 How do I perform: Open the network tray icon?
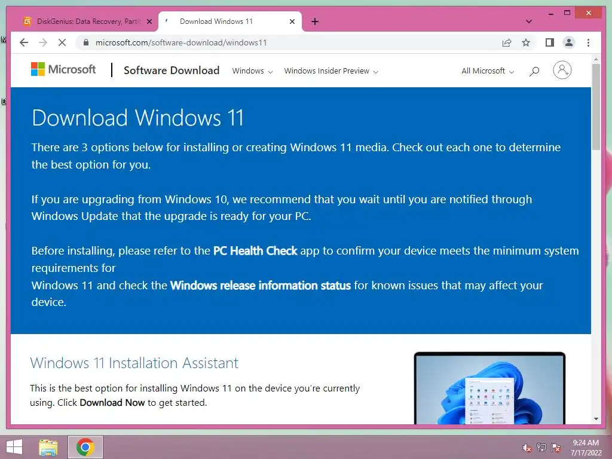[541, 448]
